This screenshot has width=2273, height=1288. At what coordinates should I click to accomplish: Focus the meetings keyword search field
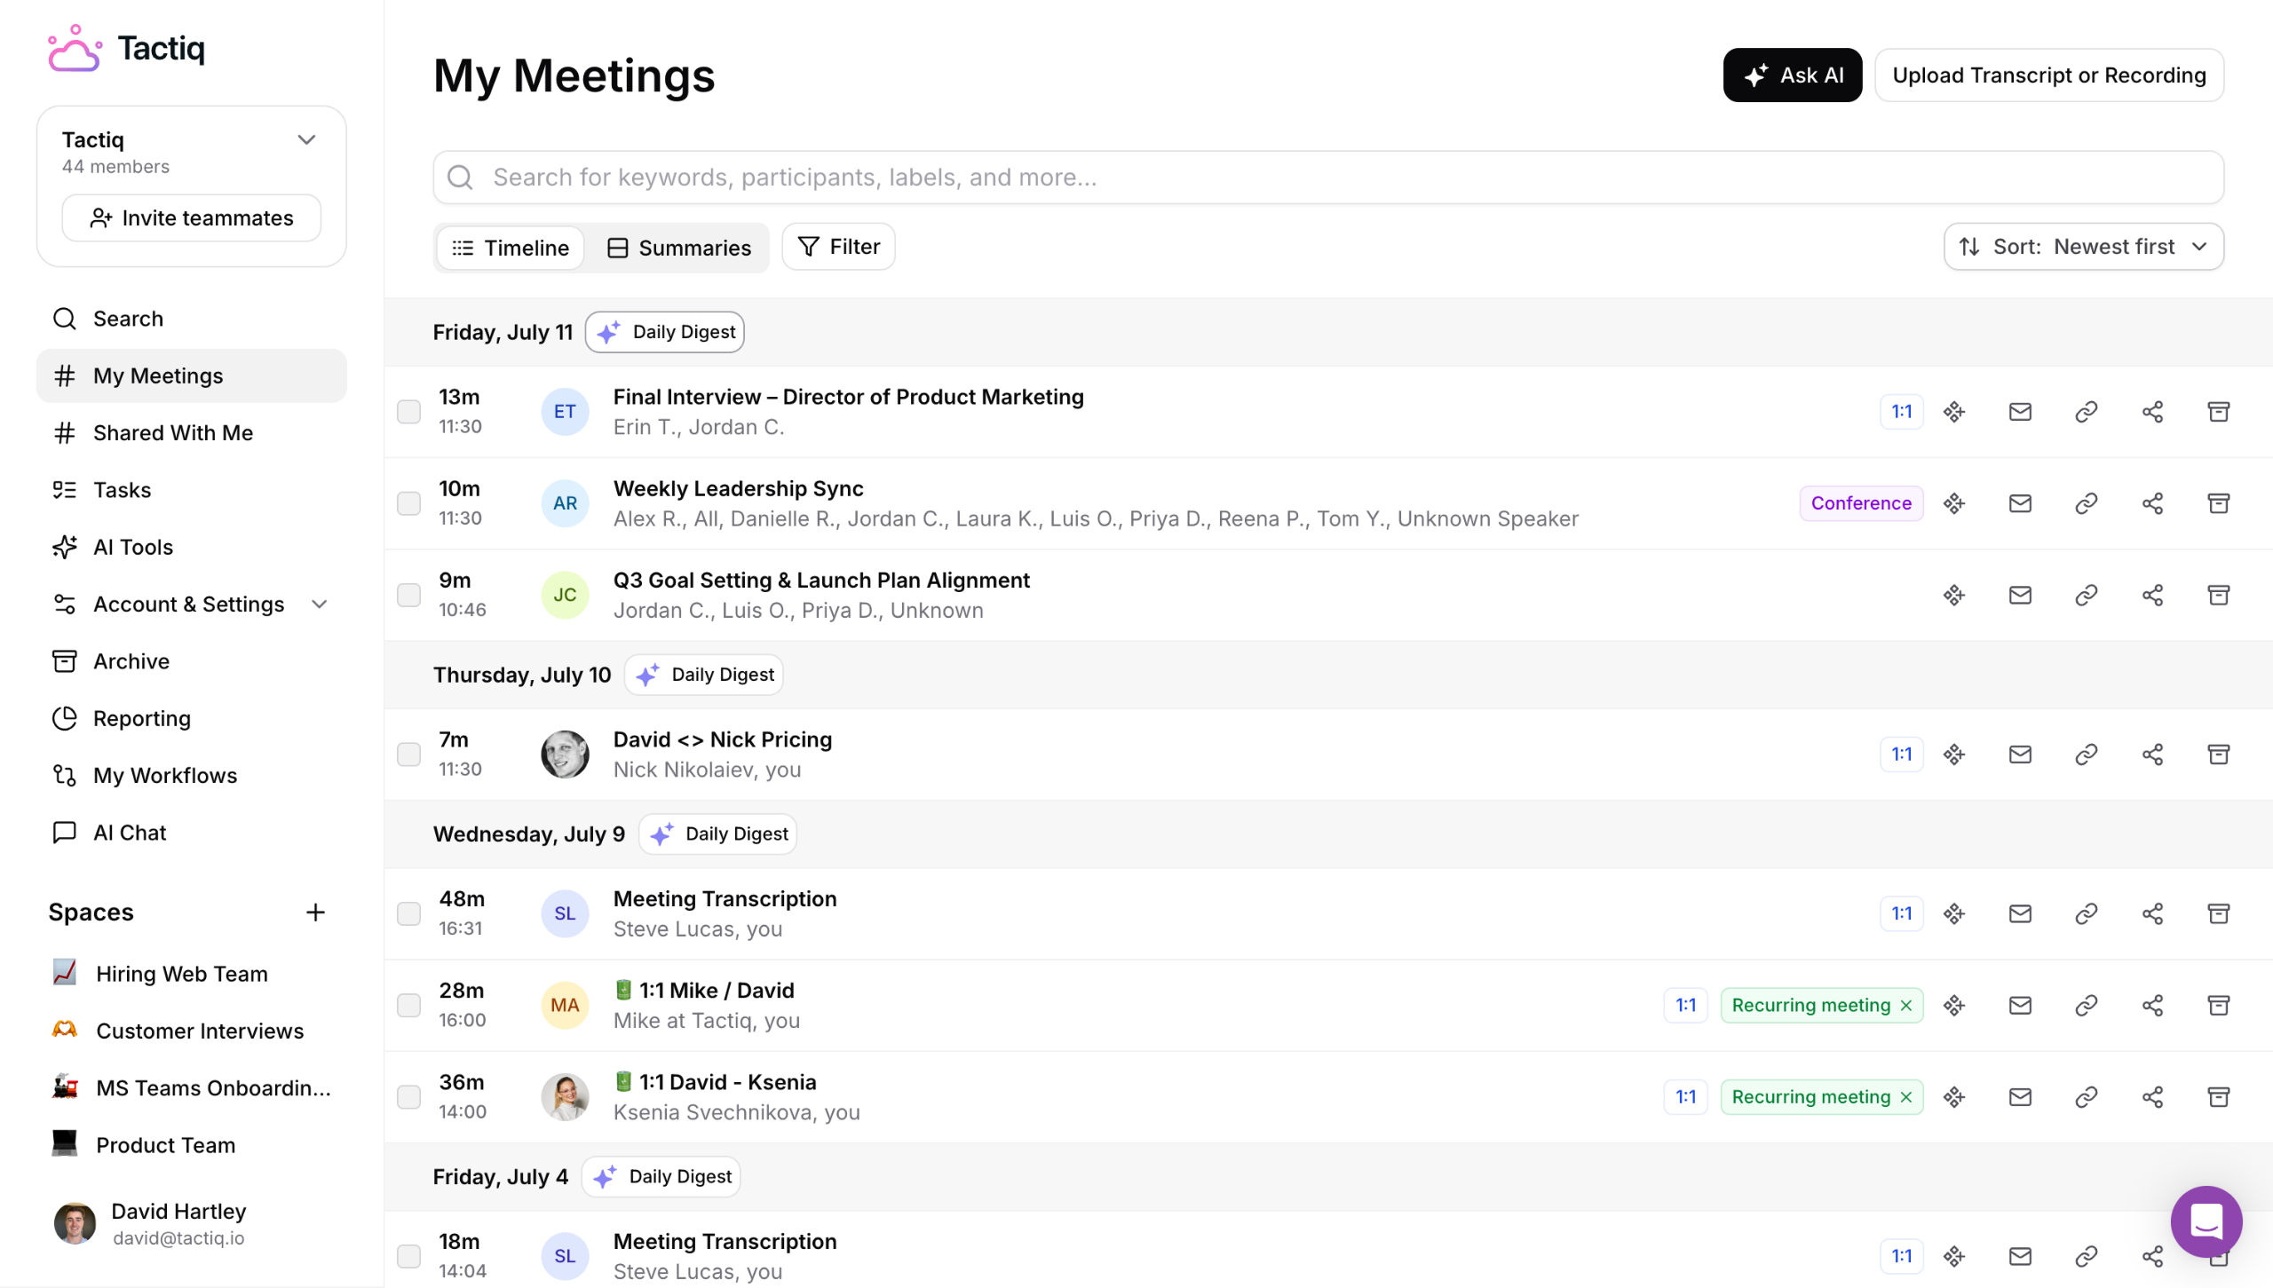coord(1327,178)
